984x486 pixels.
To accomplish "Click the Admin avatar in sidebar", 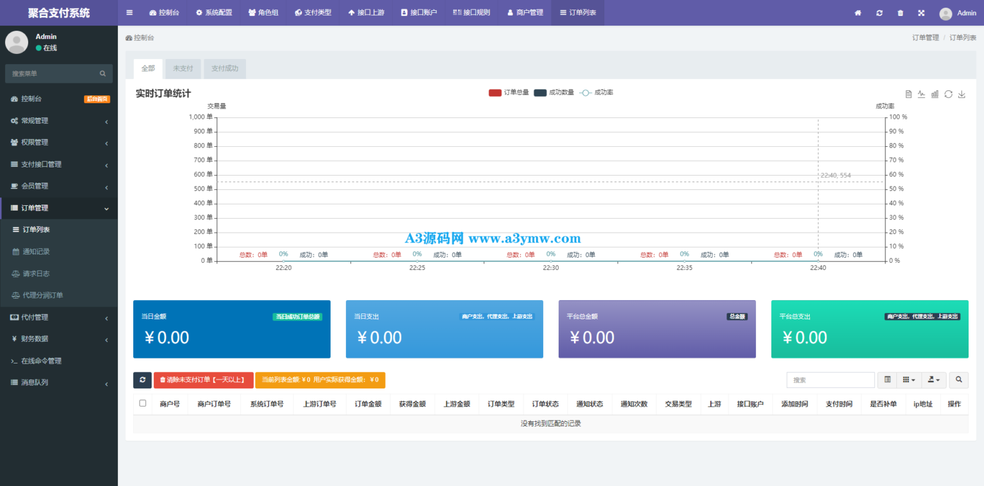I will coord(17,42).
